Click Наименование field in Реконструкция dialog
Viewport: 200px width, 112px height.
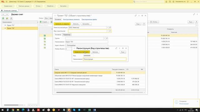(x=105, y=59)
